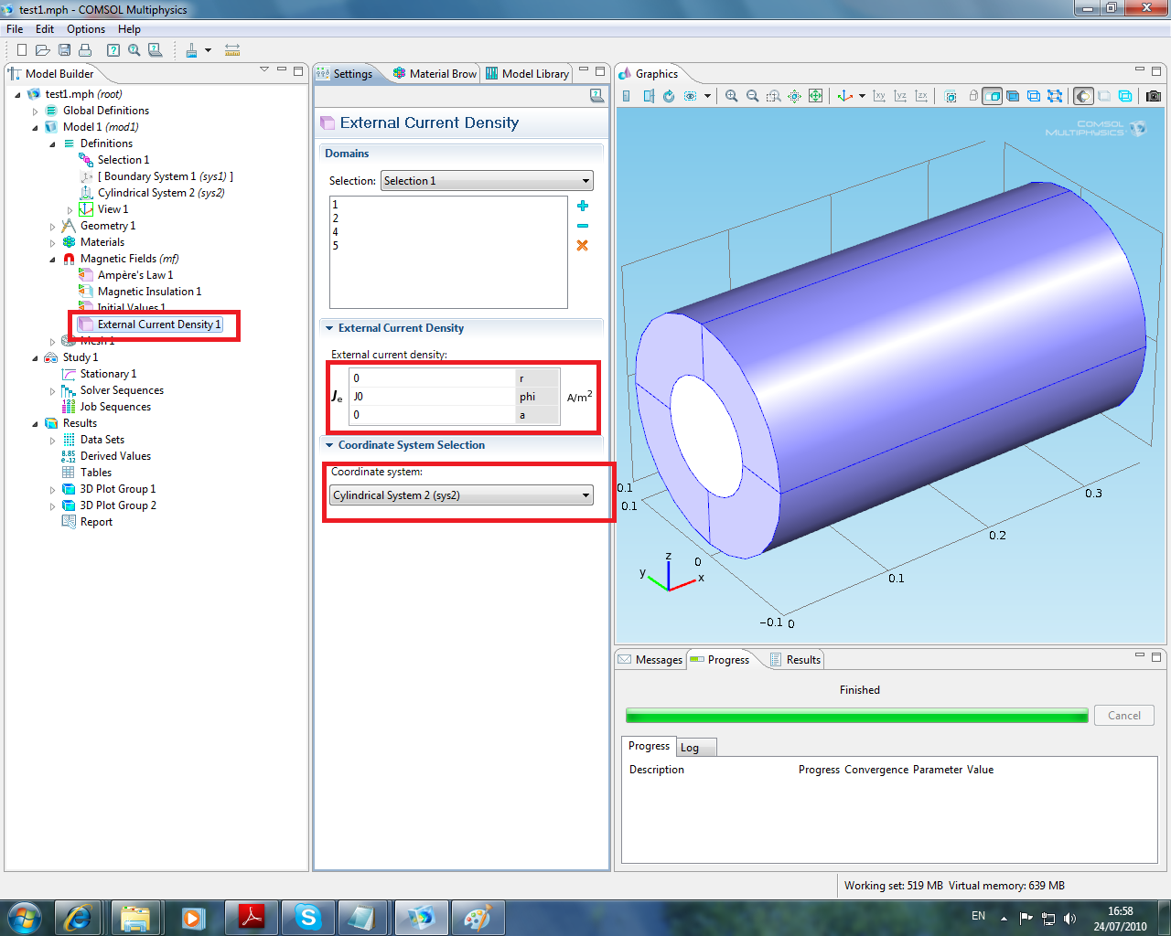Viewport: 1171px width, 936px height.
Task: Toggle Select Domains mode
Action: [x=992, y=96]
